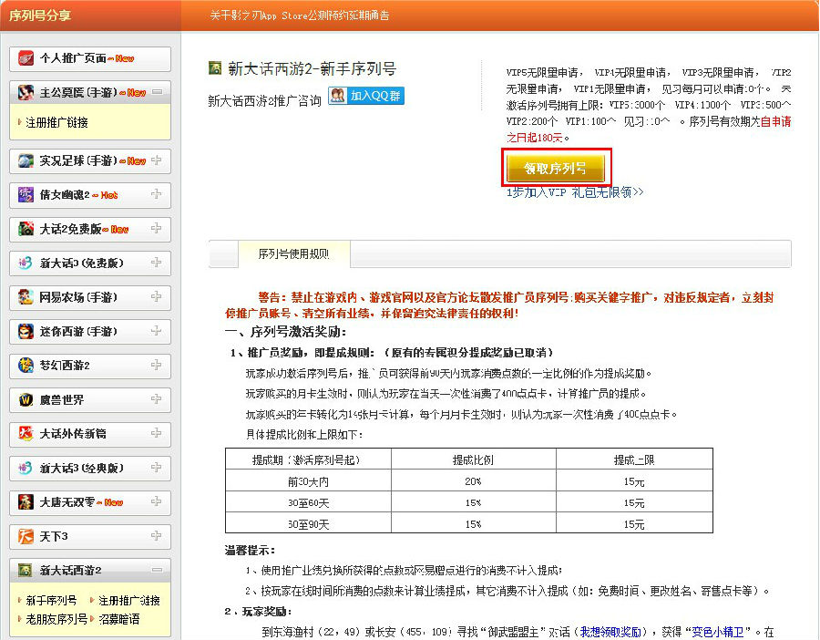Click the 新大话西游2 sidebar icon
Viewport: 820px width, 640px height.
[x=26, y=571]
